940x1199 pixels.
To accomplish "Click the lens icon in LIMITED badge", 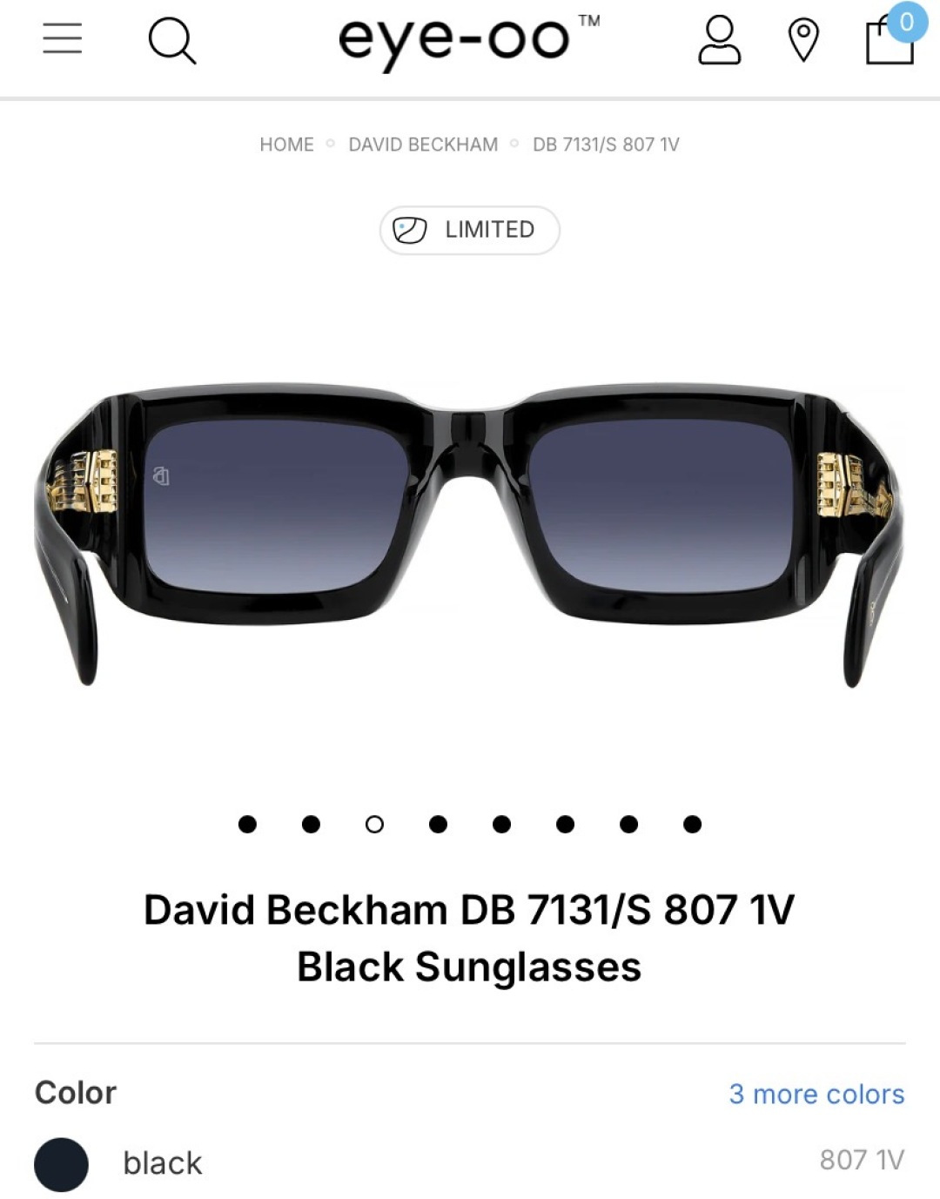I will click(x=409, y=230).
